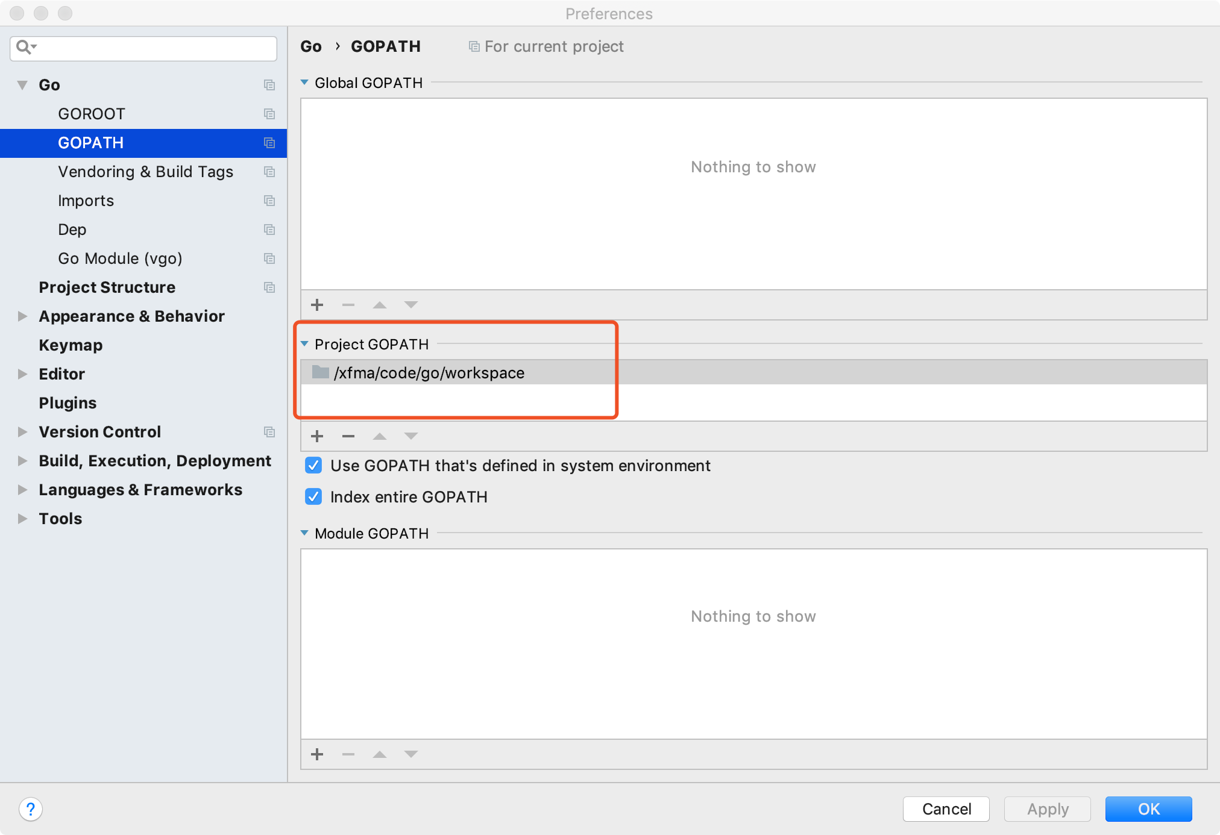
Task: Collapse the Module GOPATH section
Action: pyautogui.click(x=304, y=533)
